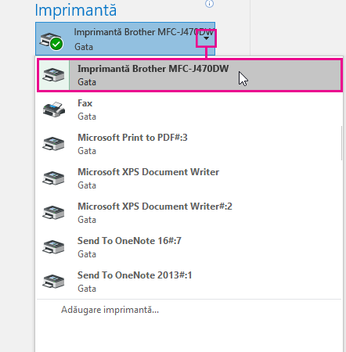
Task: Click the Imprimantă section heading
Action: (76, 10)
